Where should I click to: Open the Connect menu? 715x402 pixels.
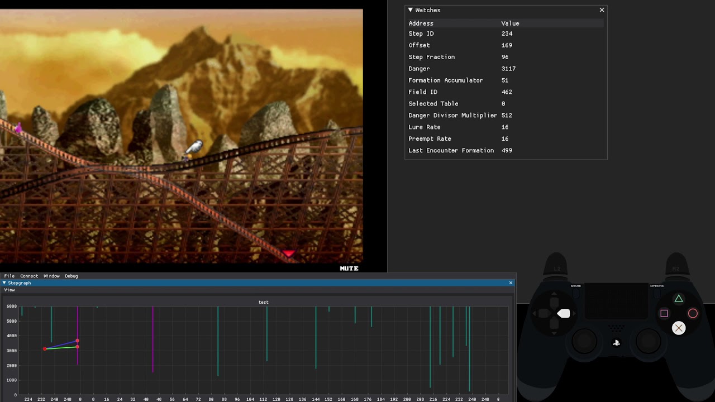click(x=29, y=276)
